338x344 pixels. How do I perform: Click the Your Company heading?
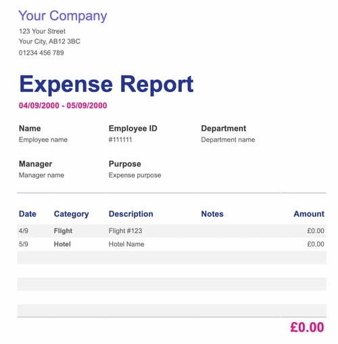pyautogui.click(x=63, y=16)
